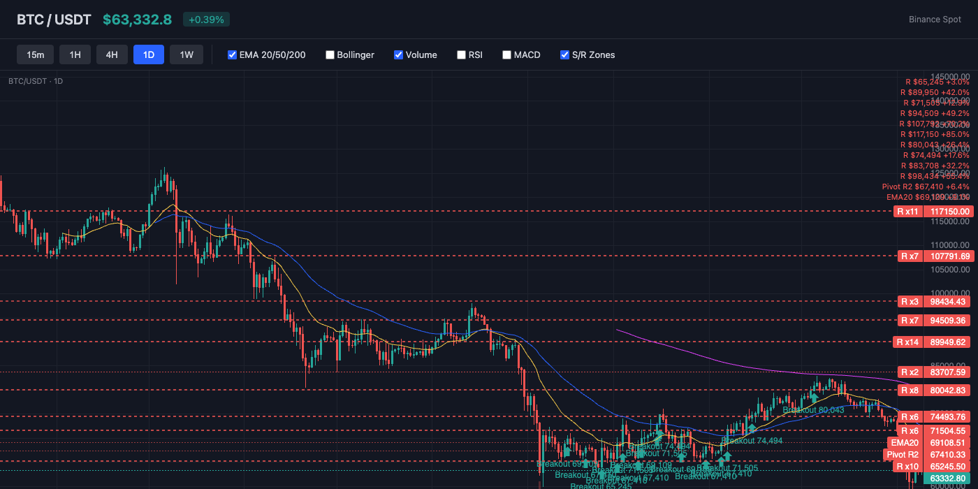This screenshot has width=978, height=489.
Task: Click legend entry R $65,245 +3.0%
Action: tap(937, 82)
